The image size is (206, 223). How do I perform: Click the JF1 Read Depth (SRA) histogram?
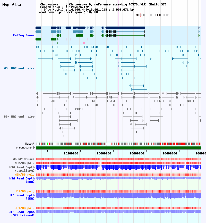tap(118, 196)
